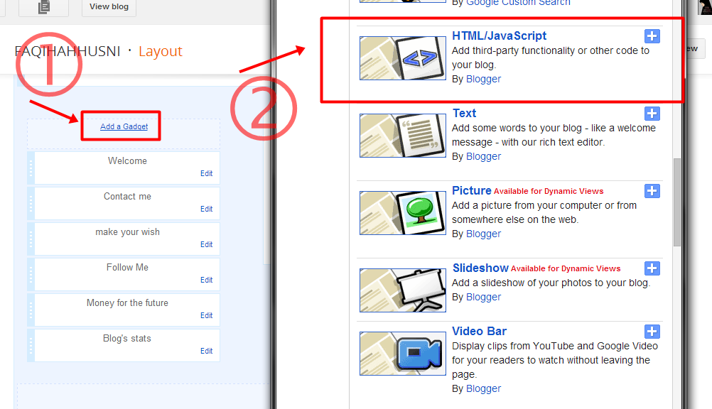This screenshot has height=409, width=712.
Task: Edit the Welcome widget
Action: [206, 173]
